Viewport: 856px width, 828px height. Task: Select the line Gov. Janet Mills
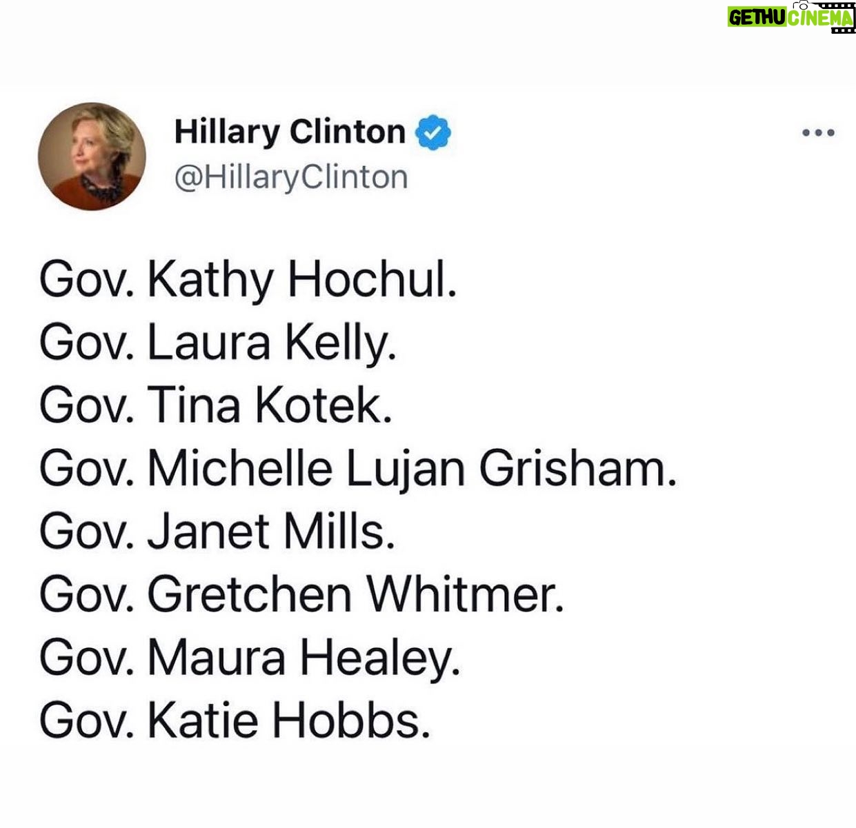[217, 532]
